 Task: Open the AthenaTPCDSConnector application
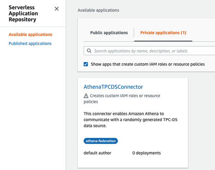pos(113,87)
